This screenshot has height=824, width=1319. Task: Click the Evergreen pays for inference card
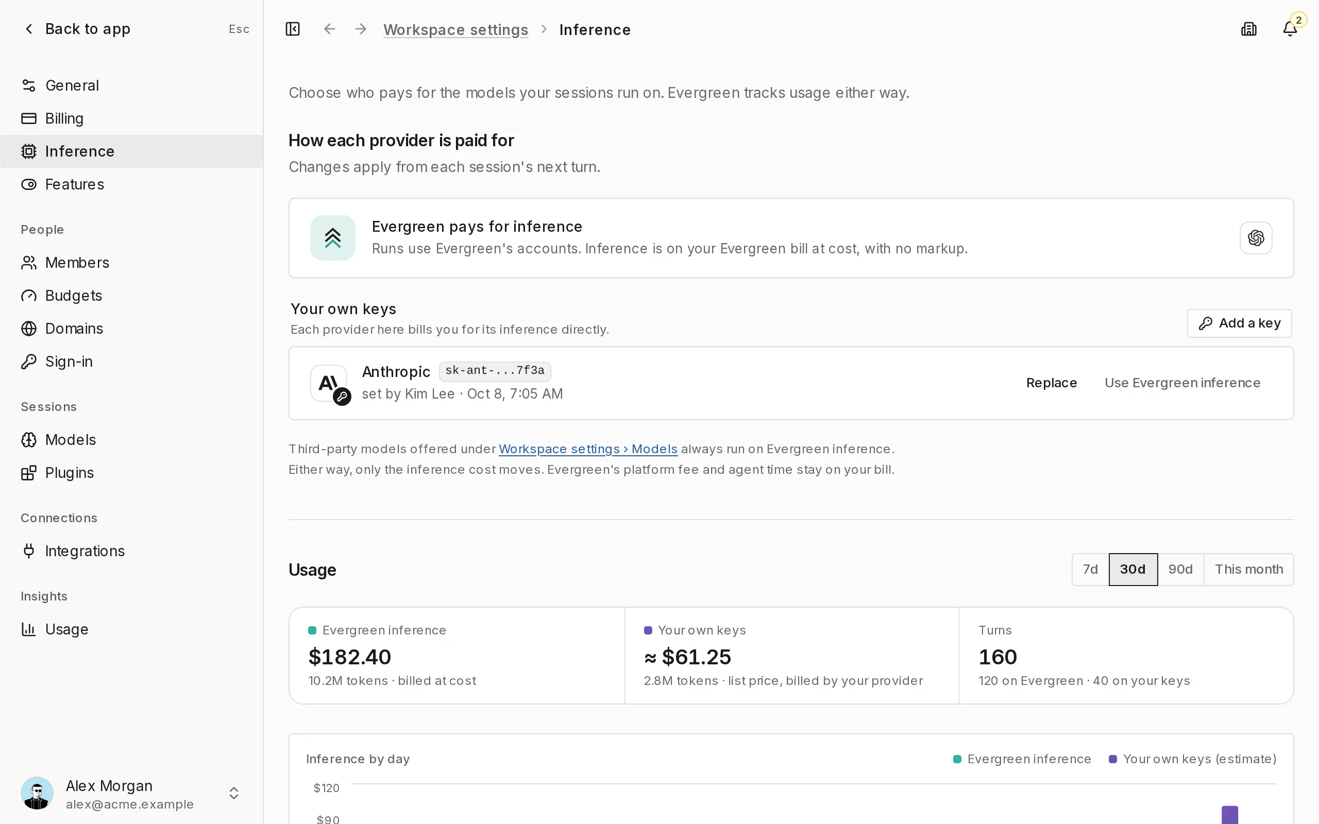(791, 237)
